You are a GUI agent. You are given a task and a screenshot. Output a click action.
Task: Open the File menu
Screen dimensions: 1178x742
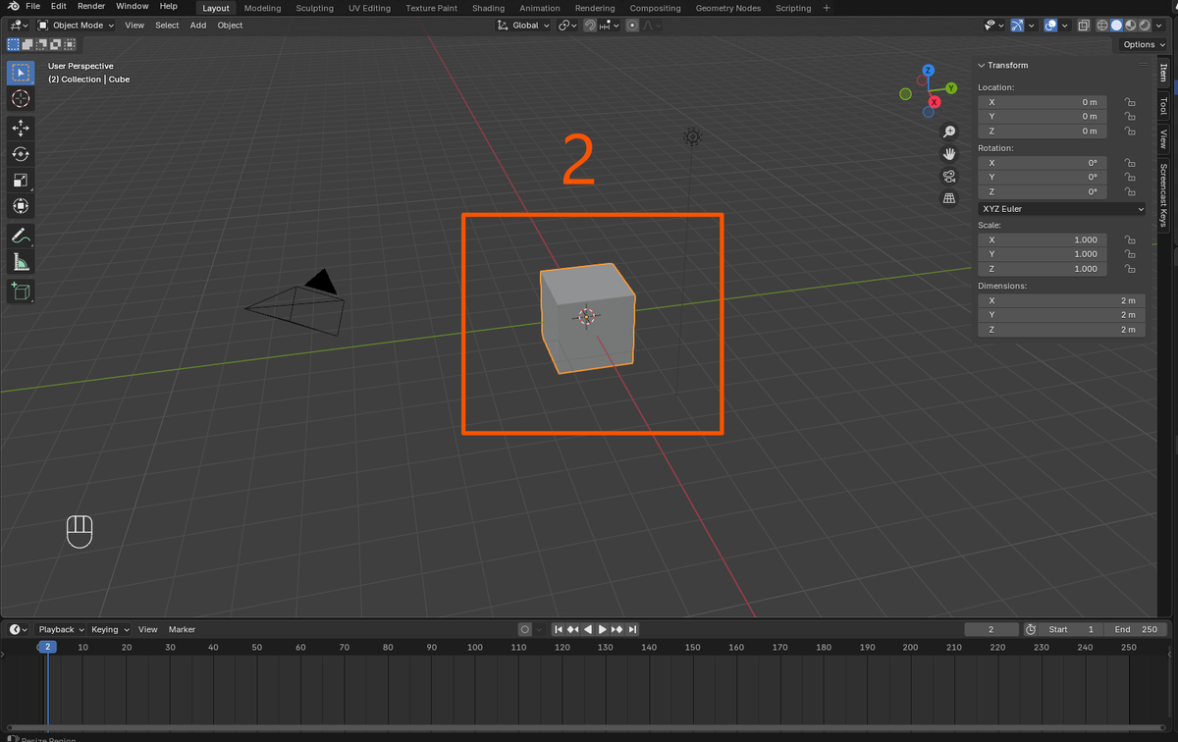pyautogui.click(x=32, y=7)
